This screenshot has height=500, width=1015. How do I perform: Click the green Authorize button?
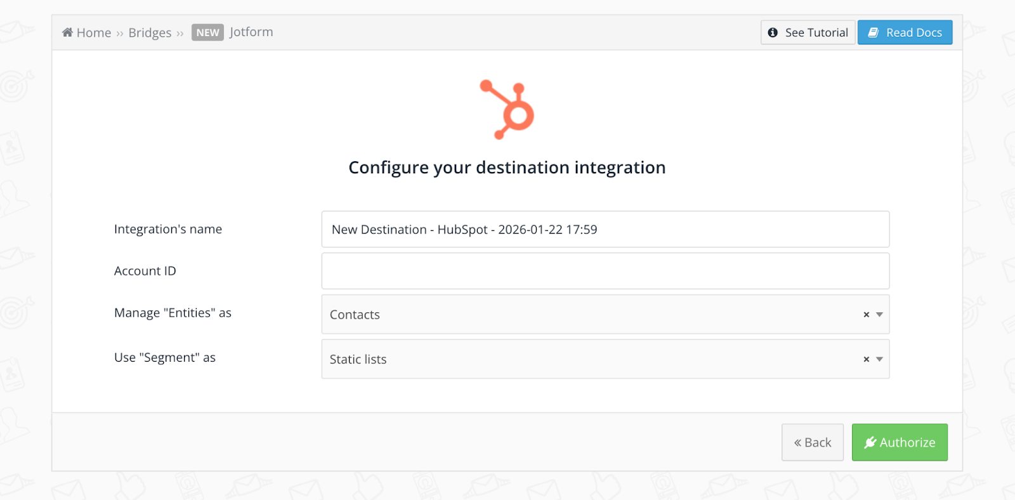tap(900, 442)
